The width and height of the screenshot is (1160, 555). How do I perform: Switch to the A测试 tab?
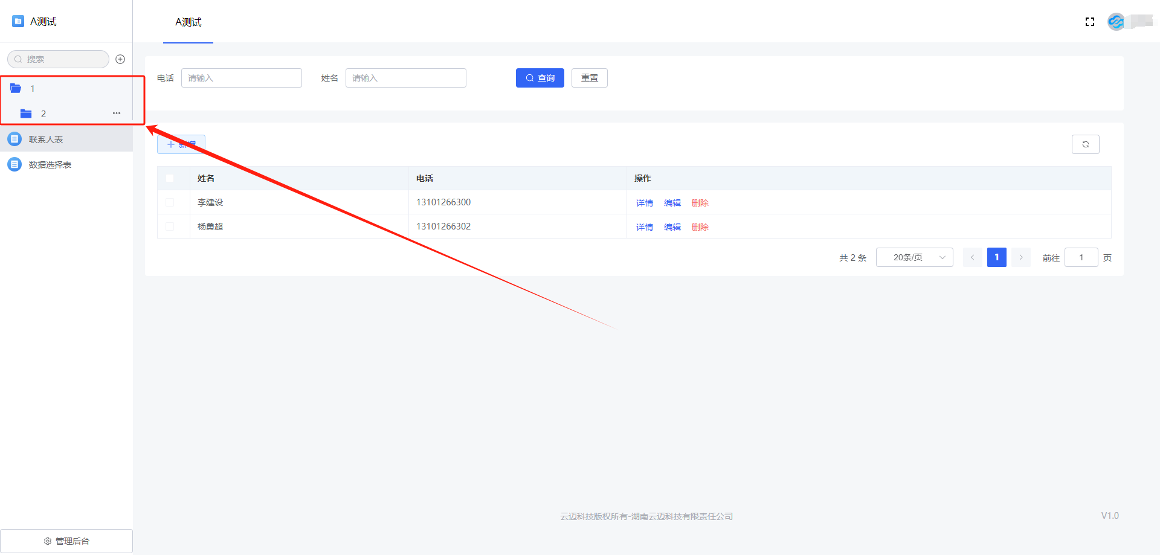tap(188, 22)
